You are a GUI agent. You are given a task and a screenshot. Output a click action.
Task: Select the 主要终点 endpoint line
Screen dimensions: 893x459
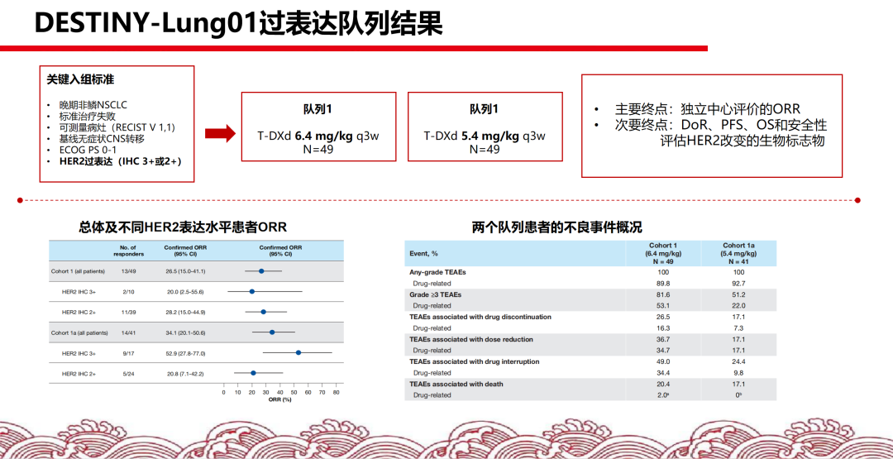707,109
